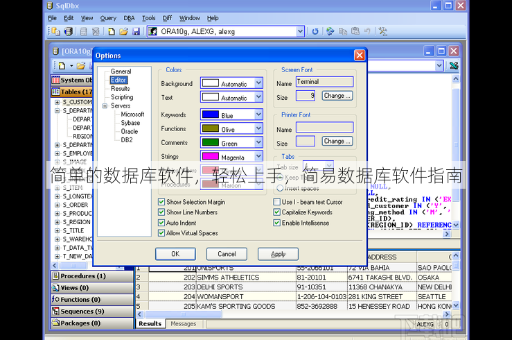Select the System Objects panel header

[72, 80]
